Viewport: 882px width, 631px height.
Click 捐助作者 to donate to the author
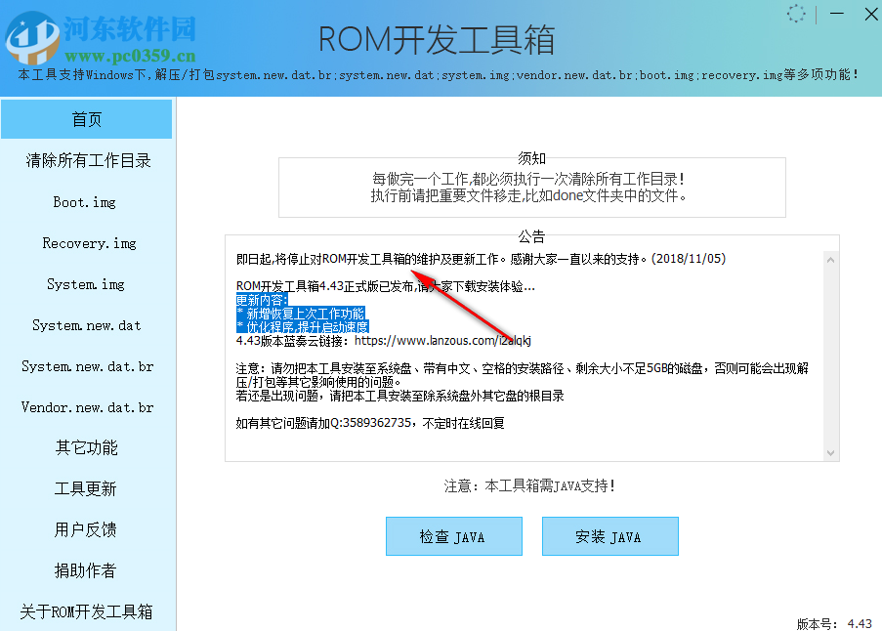(86, 570)
